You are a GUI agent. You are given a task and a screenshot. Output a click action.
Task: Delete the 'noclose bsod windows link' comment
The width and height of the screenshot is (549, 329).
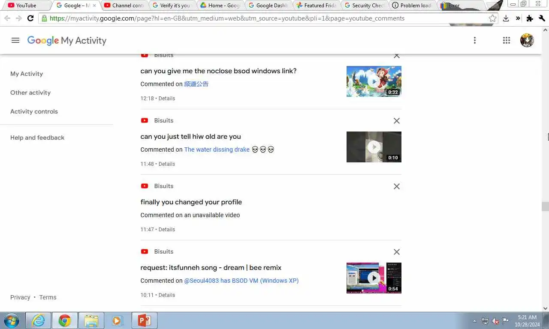click(397, 56)
